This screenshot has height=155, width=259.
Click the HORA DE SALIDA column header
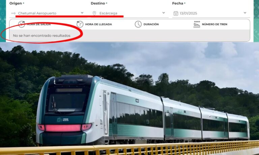[x=39, y=24]
